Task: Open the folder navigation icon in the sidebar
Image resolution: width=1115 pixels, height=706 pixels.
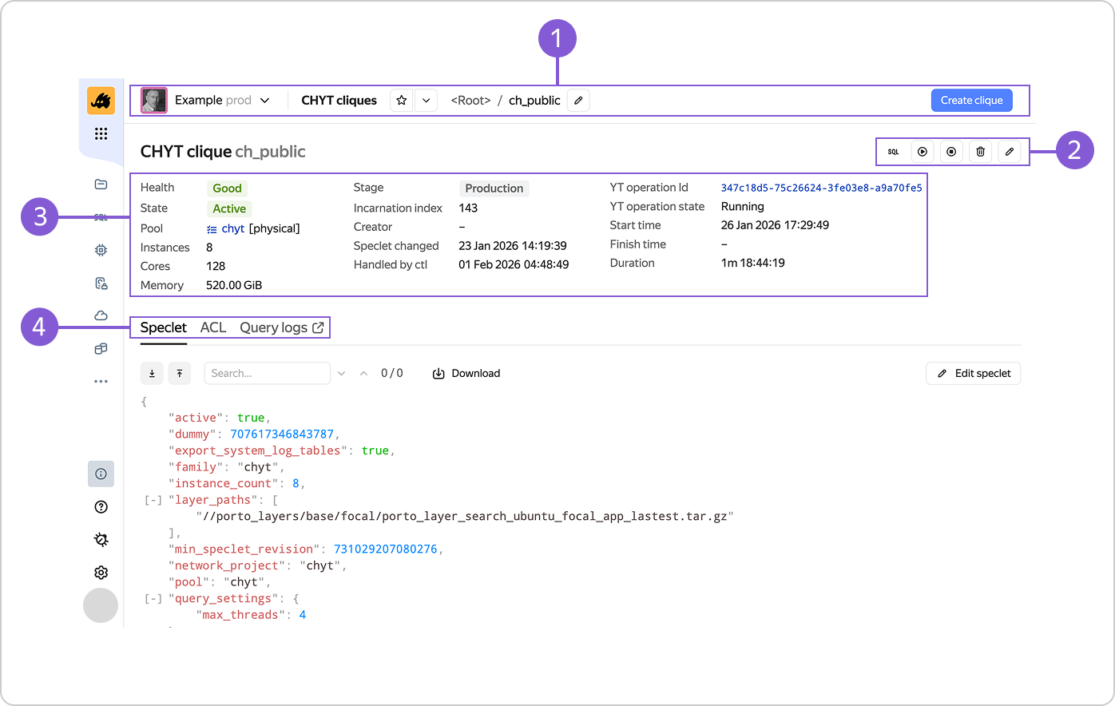Action: coord(101,184)
